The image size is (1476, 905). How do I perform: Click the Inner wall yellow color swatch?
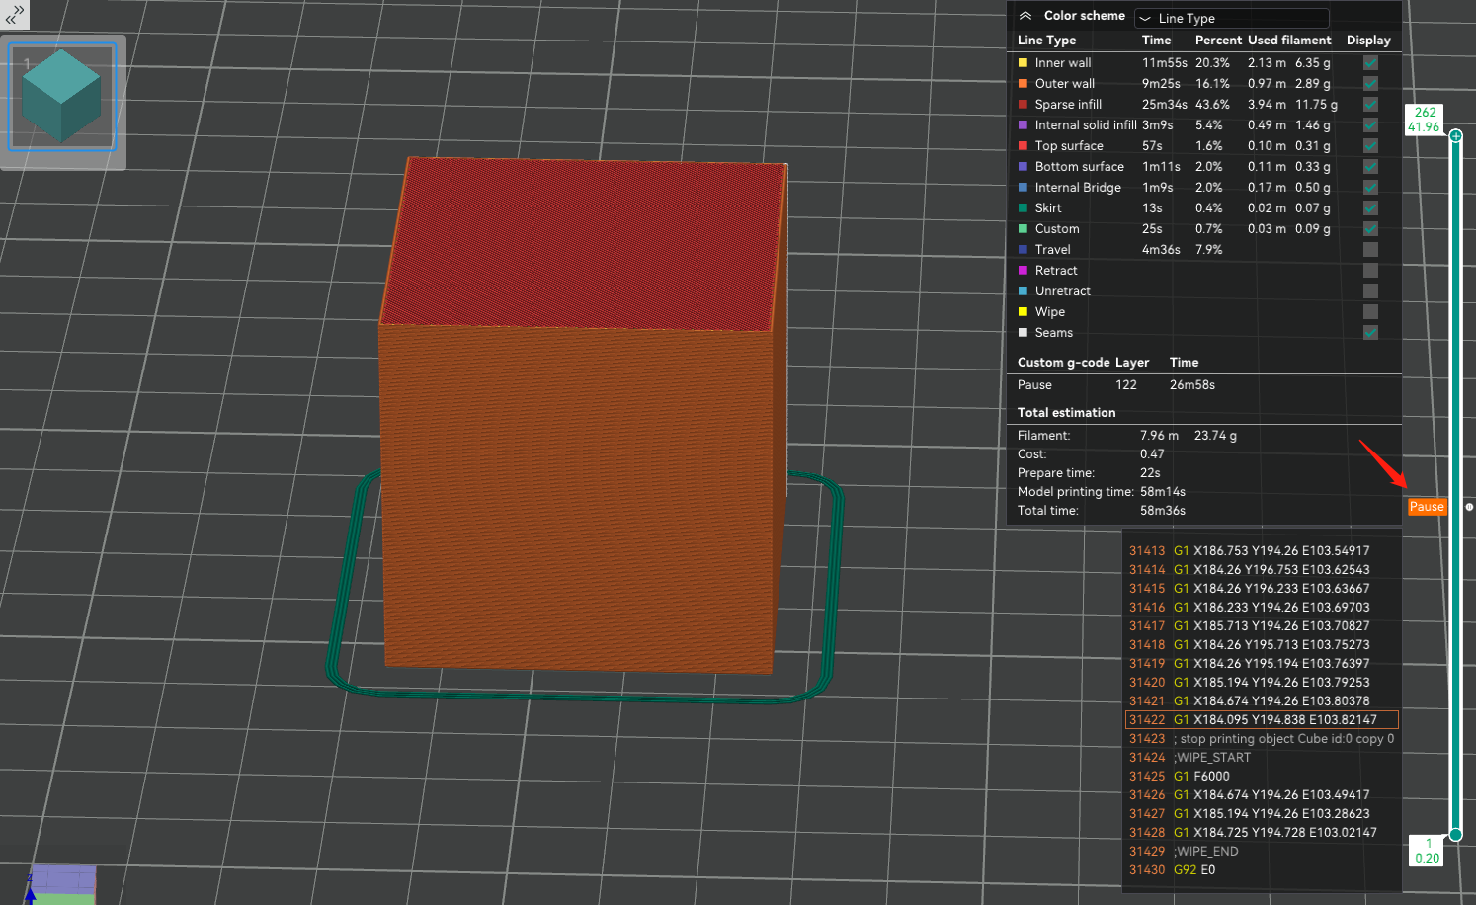pos(1024,63)
